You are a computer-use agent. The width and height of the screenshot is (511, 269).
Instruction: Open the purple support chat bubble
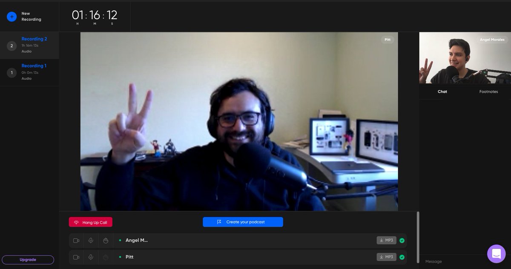pyautogui.click(x=496, y=254)
